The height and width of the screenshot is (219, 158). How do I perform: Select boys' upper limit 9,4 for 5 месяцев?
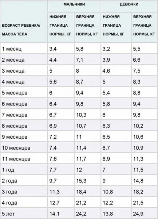click(x=80, y=93)
